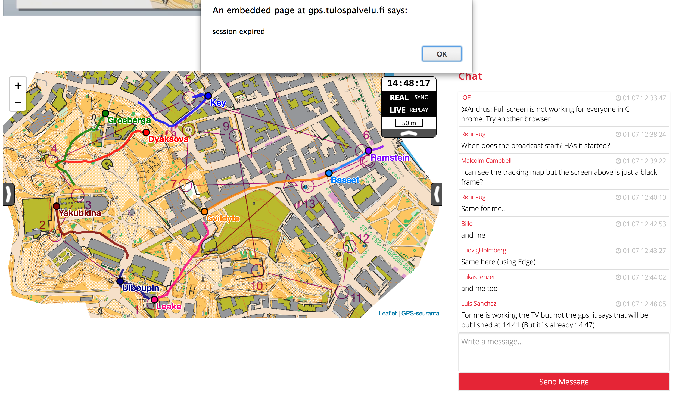Image resolution: width=676 pixels, height=394 pixels.
Task: Click the Write a message field
Action: (x=563, y=353)
